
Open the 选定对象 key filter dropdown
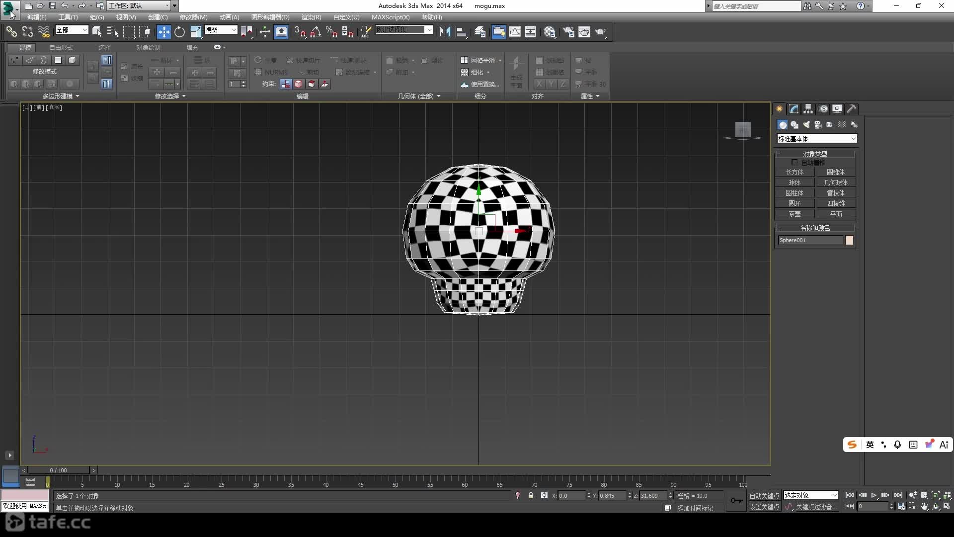(x=811, y=495)
